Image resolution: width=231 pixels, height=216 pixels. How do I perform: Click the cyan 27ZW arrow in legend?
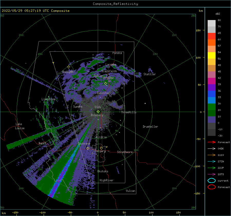coord(211,161)
